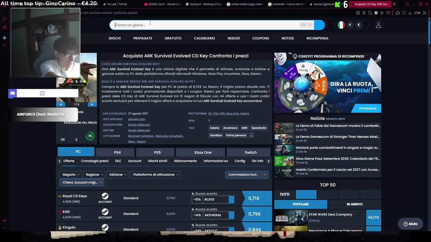Image resolution: width=431 pixels, height=242 pixels.
Task: Expand the Edizione filter dropdown
Action: [118, 174]
